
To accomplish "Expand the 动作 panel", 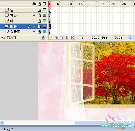I will (x=5, y=129).
